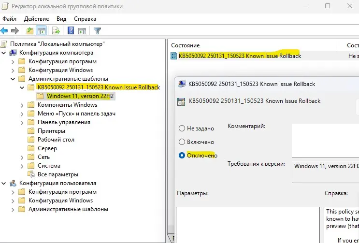This screenshot has width=359, height=243.
Task: Click the Filter funnel icon
Action: pyautogui.click(x=97, y=30)
